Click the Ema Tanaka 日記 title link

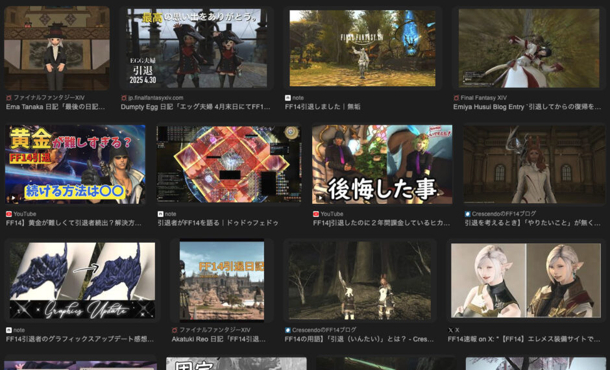point(55,106)
